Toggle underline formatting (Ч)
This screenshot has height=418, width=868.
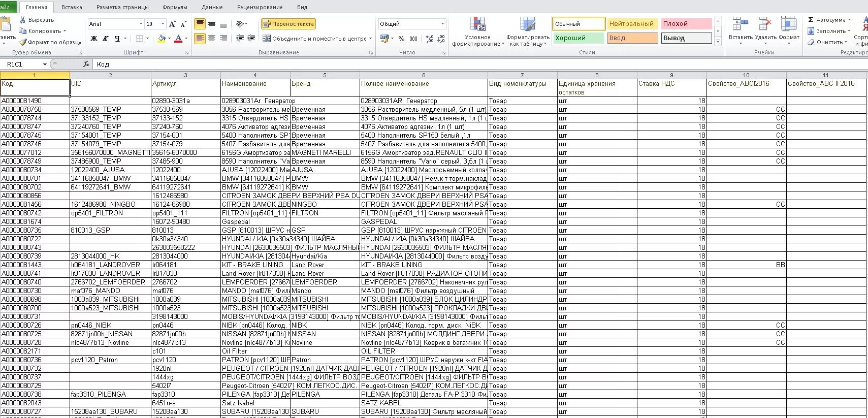click(x=117, y=39)
